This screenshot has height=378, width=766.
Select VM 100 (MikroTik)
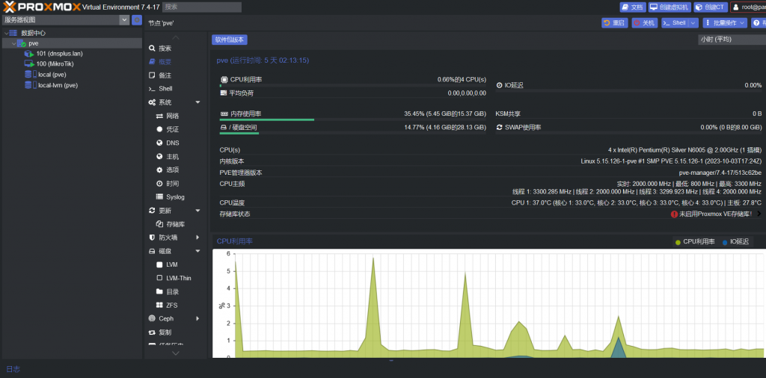tap(55, 64)
